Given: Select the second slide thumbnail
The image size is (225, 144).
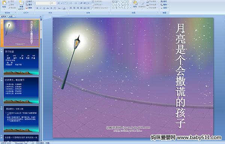Looking at the screenshot, I should coord(21,62).
